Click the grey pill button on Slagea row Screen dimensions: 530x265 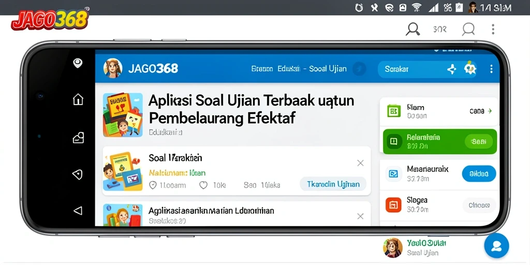479,205
